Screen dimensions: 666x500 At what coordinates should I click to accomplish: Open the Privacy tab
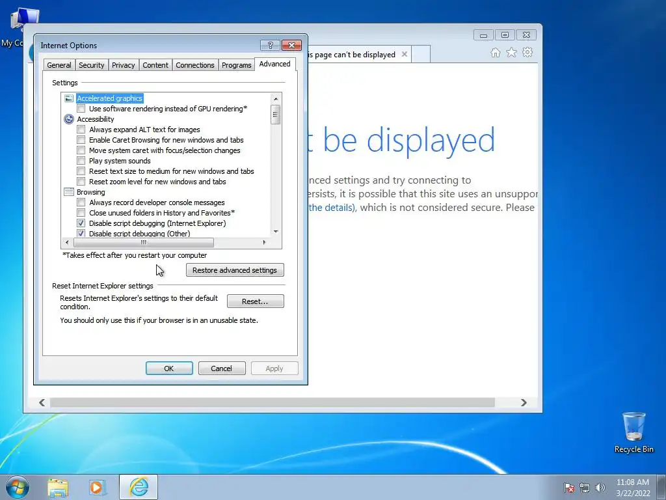[123, 65]
